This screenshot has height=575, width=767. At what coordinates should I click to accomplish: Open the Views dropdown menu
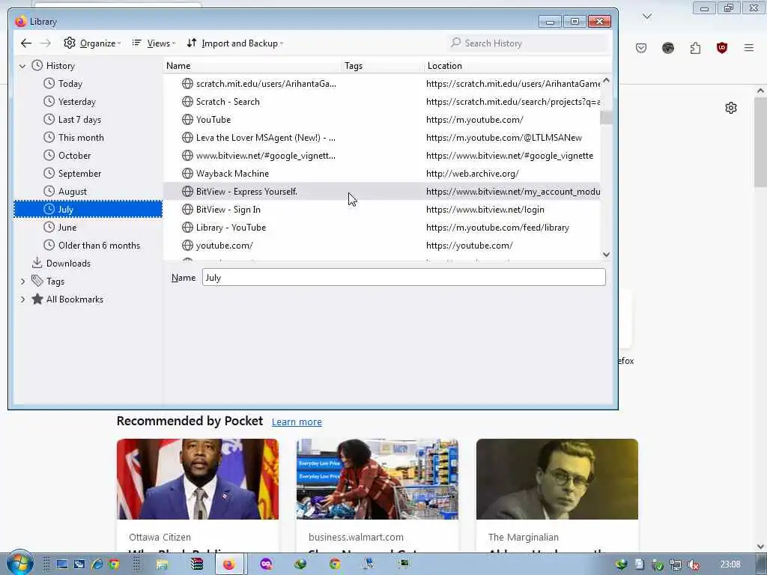pos(154,43)
